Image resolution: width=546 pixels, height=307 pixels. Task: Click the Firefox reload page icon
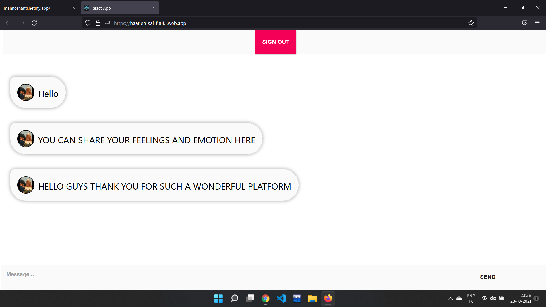coord(34,23)
